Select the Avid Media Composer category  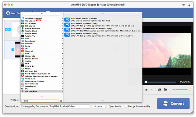pos(42,73)
